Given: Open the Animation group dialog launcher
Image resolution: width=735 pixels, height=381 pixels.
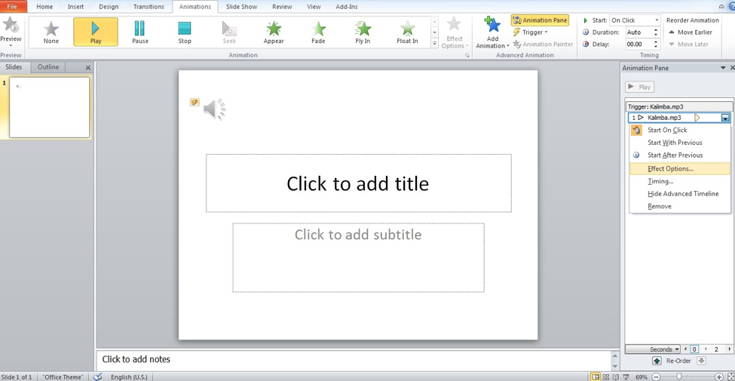Looking at the screenshot, I should point(467,55).
